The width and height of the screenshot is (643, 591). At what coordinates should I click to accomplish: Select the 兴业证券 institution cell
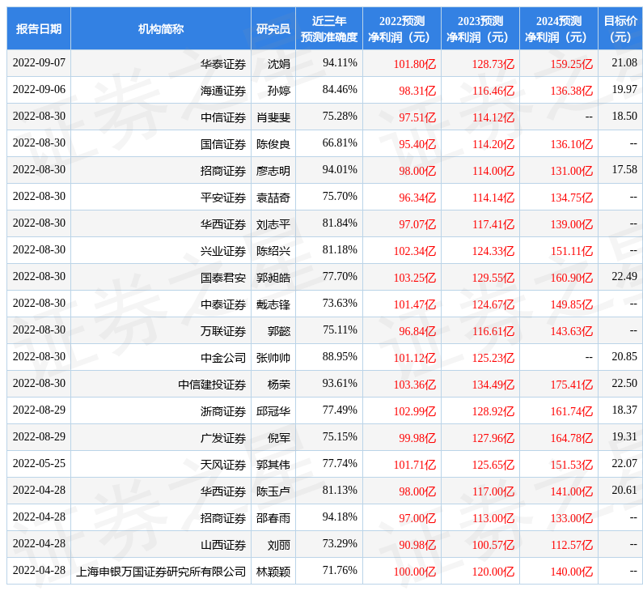tap(161, 249)
